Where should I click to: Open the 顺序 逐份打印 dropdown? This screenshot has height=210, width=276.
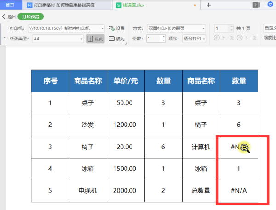point(194,39)
